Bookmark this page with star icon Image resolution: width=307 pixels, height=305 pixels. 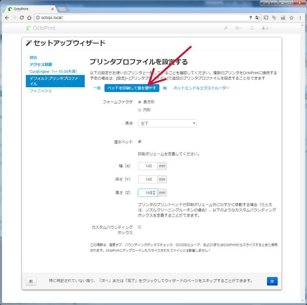click(292, 18)
